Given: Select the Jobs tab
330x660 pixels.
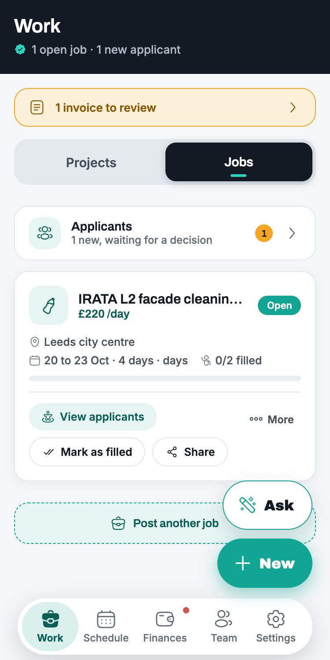Looking at the screenshot, I should pyautogui.click(x=239, y=162).
